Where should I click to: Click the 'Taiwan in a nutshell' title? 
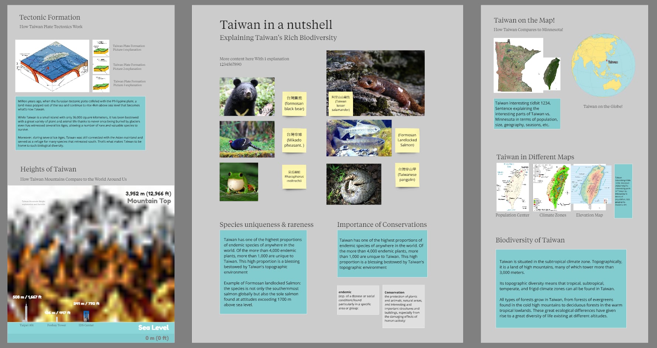tap(276, 25)
